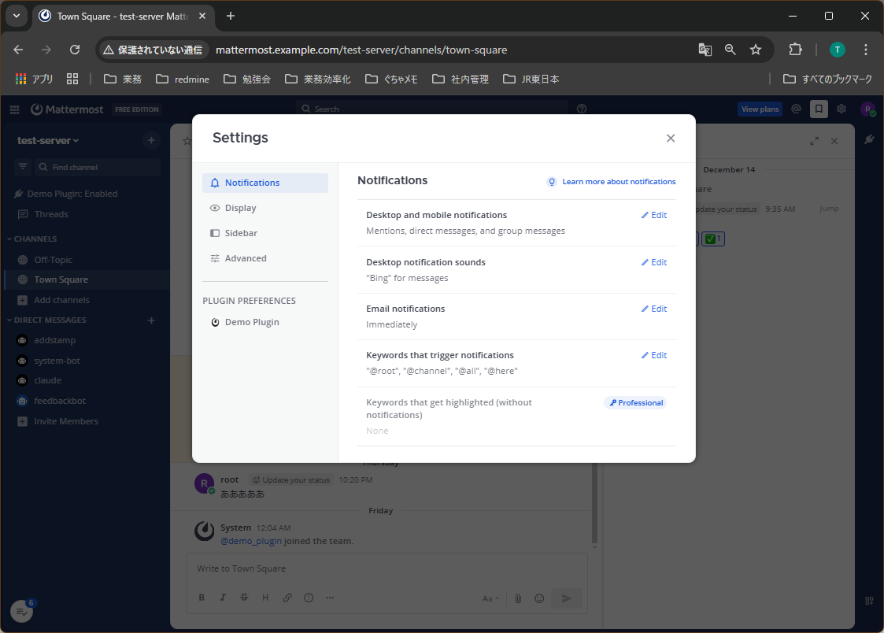Toggle the Aa formatting toolbar visibility
Viewport: 884px width, 633px height.
point(490,598)
